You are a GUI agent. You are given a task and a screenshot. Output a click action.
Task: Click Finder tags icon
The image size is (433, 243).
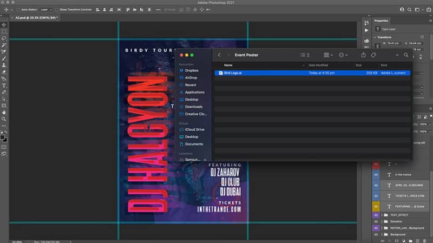(x=373, y=55)
